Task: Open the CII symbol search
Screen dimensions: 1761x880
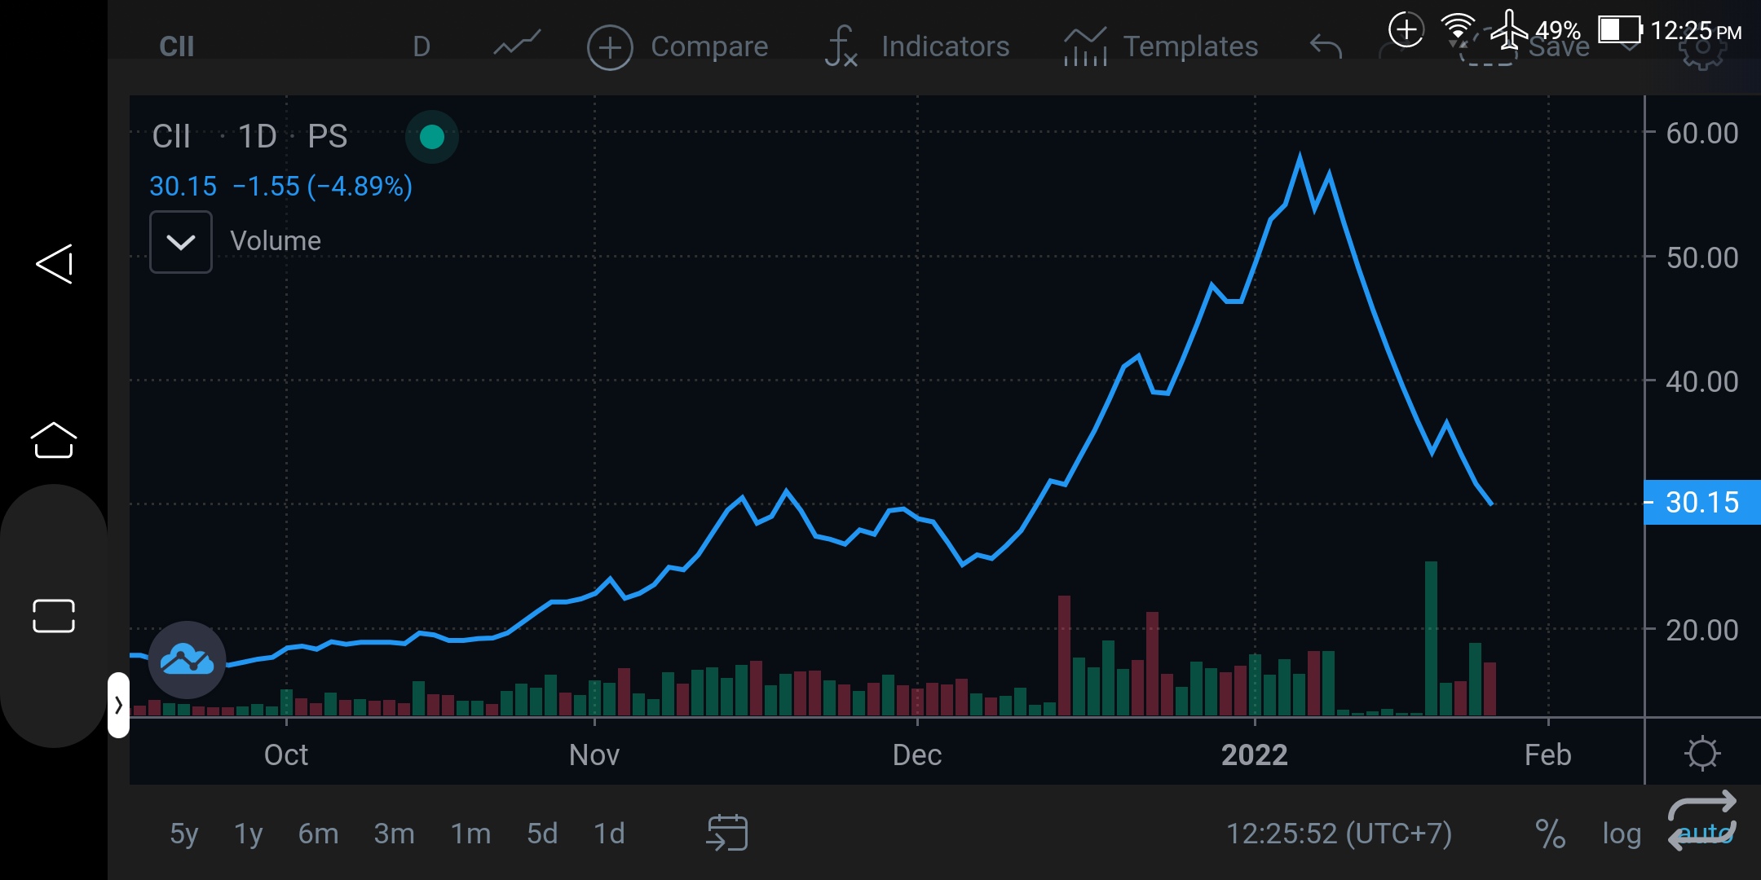Action: point(177,46)
